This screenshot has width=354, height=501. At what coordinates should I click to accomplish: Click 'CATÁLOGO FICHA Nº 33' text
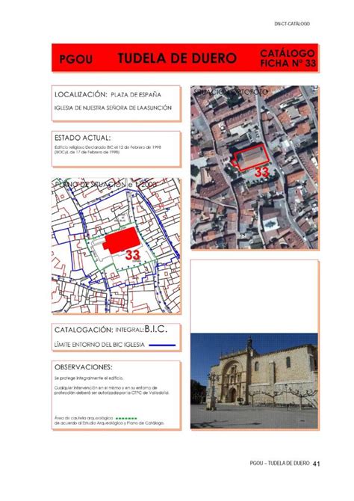pos(288,58)
